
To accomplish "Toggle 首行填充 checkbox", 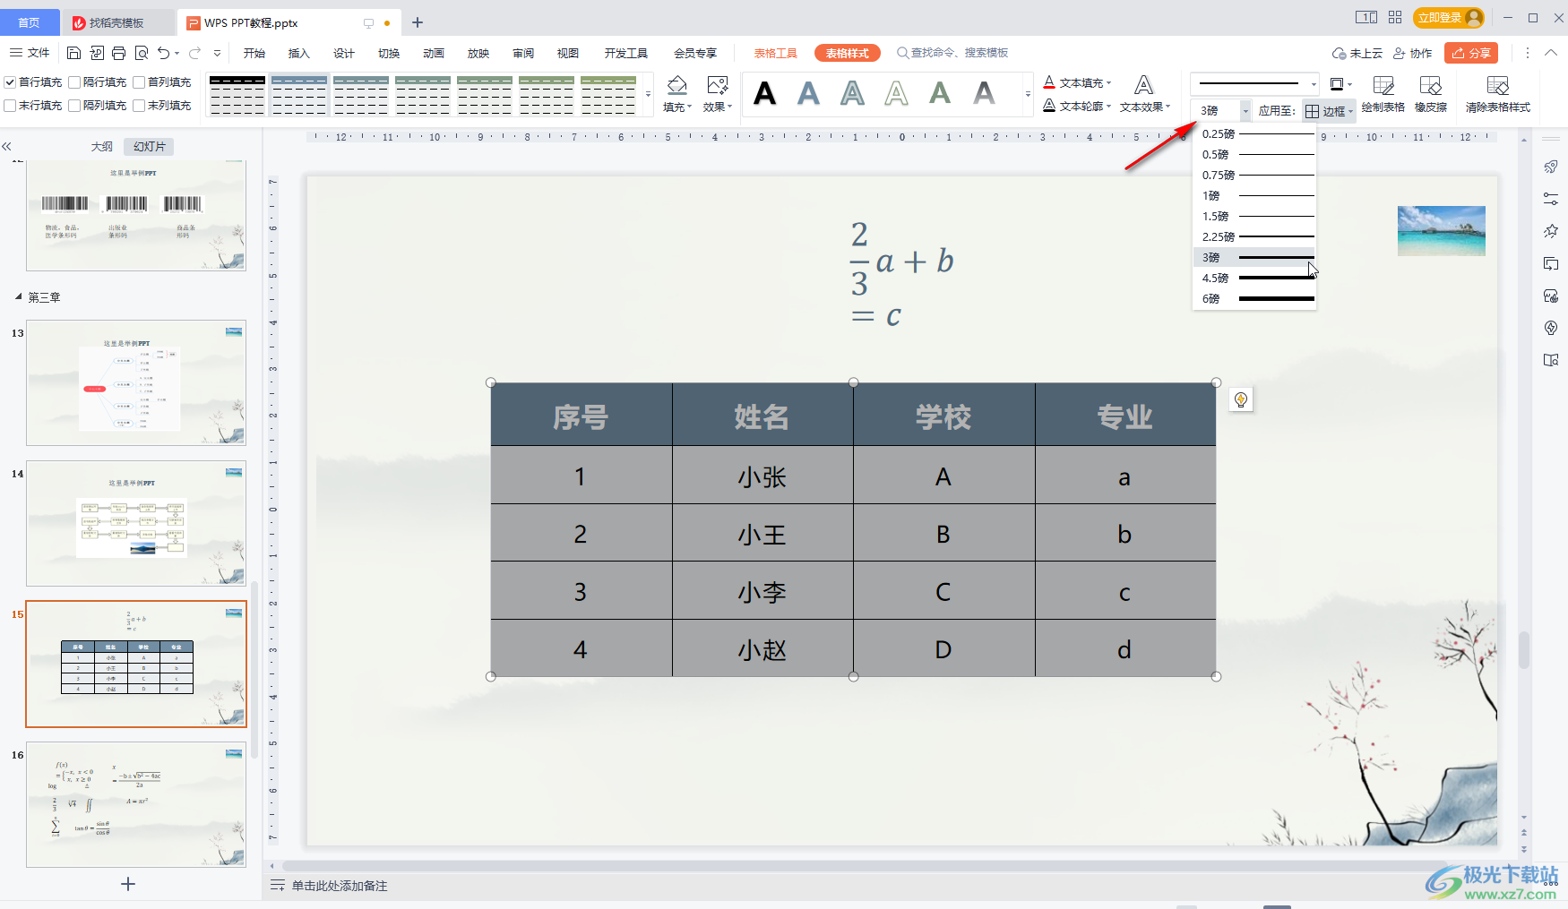I will tap(10, 82).
